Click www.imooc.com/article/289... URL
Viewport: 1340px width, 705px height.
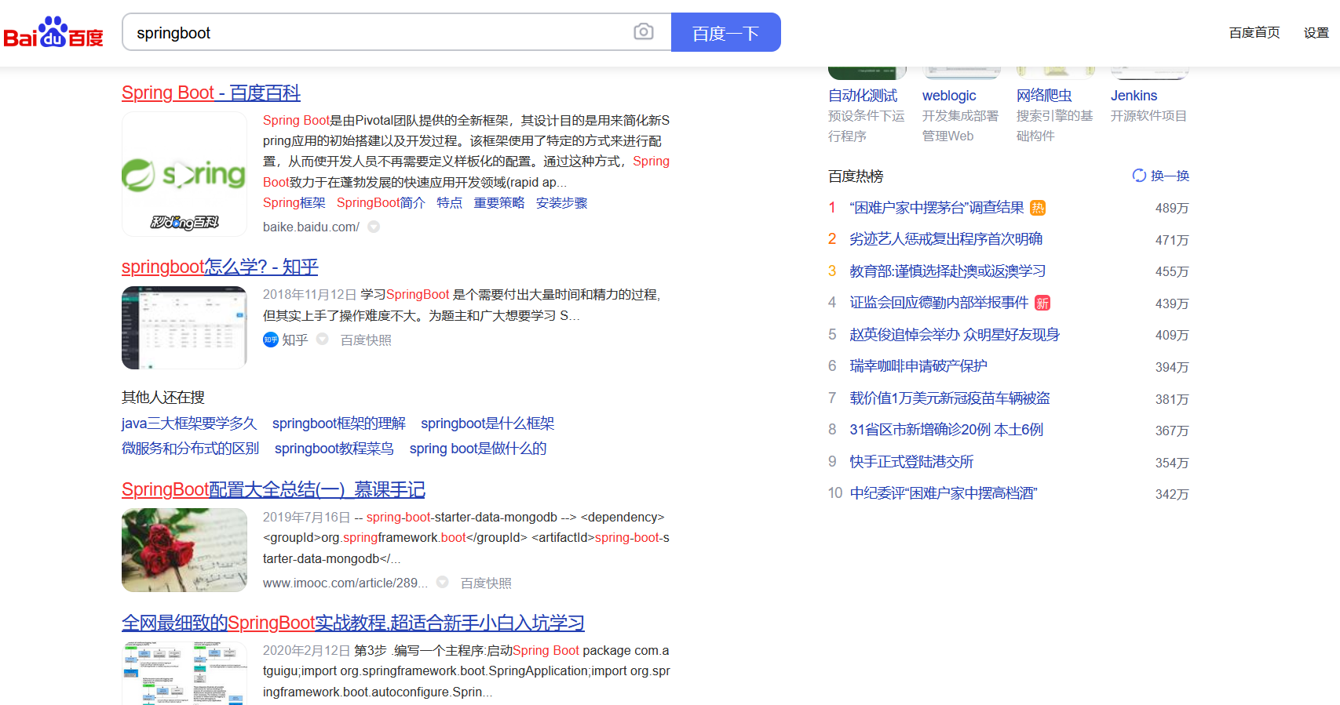point(345,583)
